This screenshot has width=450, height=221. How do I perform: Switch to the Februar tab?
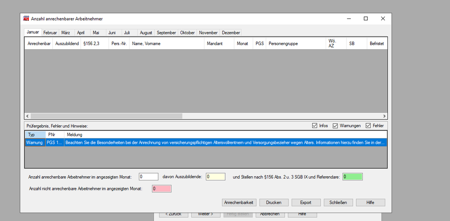50,33
